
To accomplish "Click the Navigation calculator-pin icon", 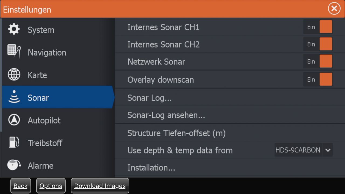I will [x=14, y=52].
